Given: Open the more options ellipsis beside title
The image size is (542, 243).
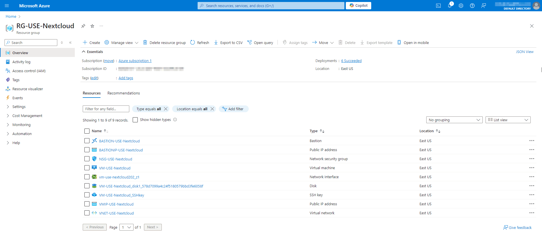Looking at the screenshot, I should (x=101, y=26).
